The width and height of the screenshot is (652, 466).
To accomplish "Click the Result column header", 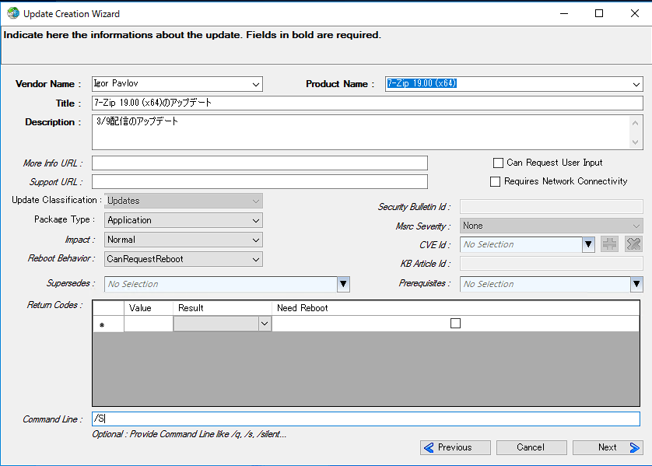I will pyautogui.click(x=223, y=308).
